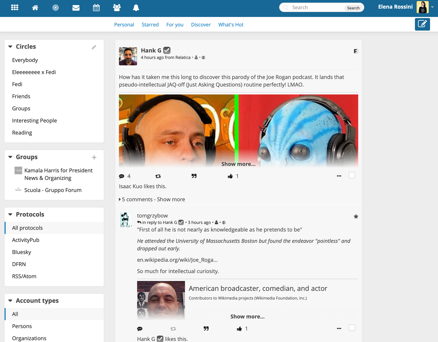The image size is (438, 342).
Task: Open the calendar icon in navbar
Action: [96, 8]
